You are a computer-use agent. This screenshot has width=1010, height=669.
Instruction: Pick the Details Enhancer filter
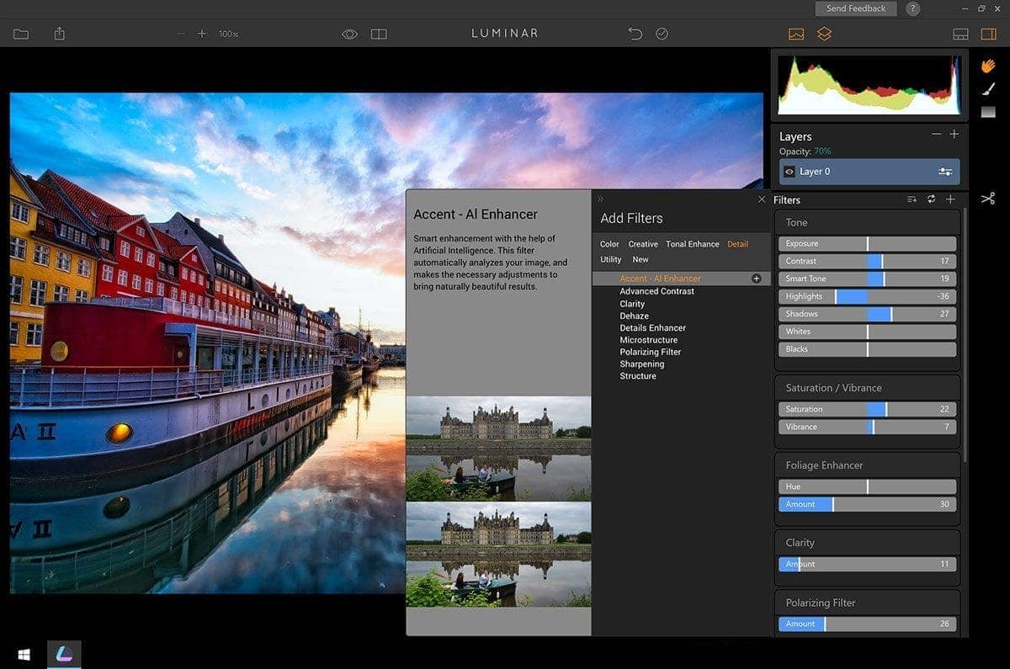[x=653, y=328]
